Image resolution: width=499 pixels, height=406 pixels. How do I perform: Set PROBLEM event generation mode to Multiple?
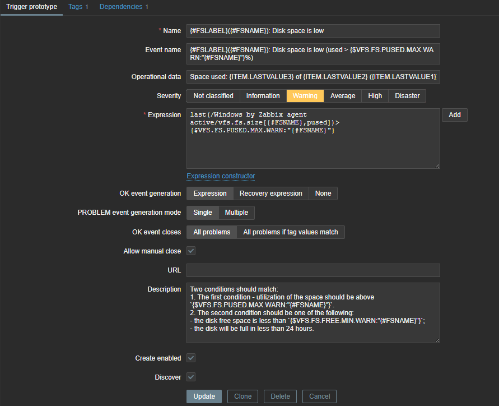[x=236, y=213]
